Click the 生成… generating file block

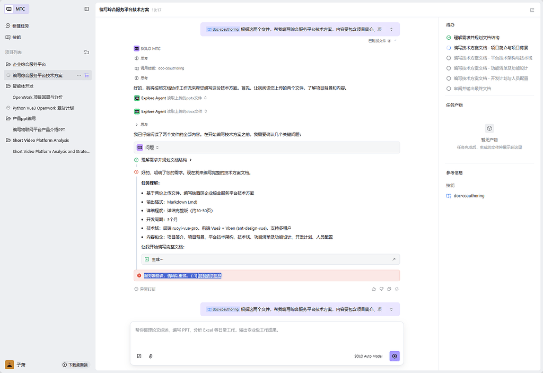tap(270, 259)
